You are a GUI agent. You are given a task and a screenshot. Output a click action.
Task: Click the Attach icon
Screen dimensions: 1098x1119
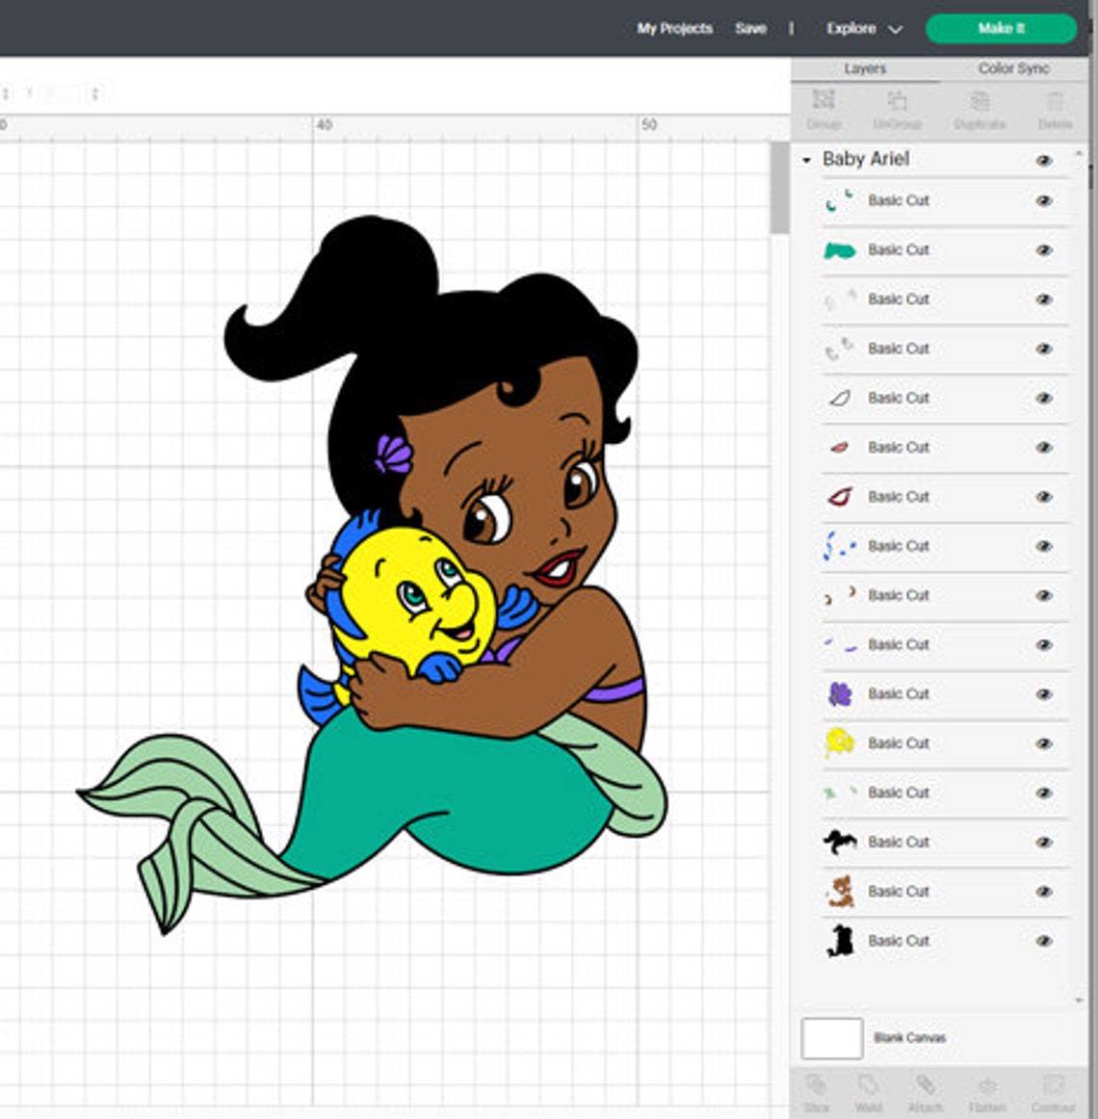pos(923,1093)
